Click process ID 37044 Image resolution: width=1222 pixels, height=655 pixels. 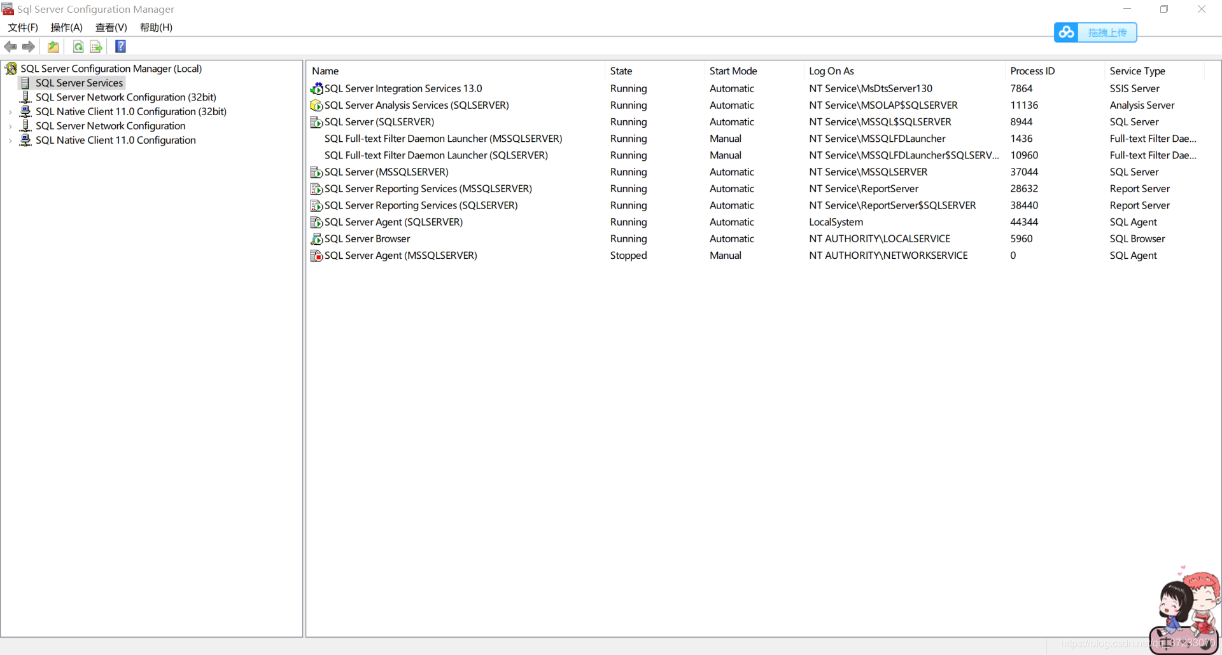1024,172
